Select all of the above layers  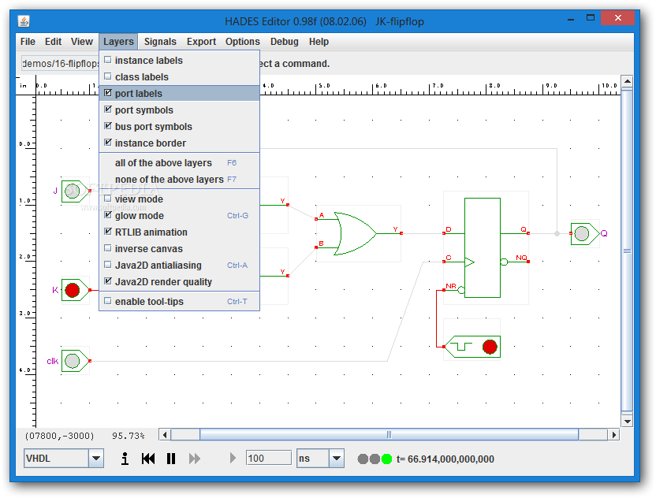[179, 162]
